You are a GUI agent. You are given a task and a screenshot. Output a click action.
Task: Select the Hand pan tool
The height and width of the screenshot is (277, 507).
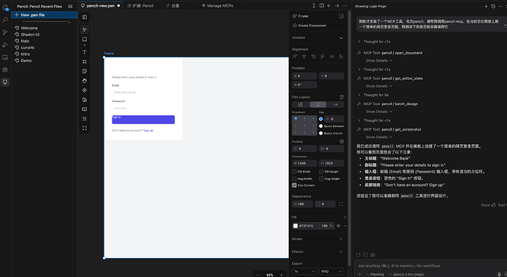coord(84,81)
